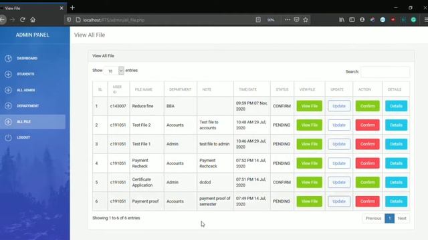This screenshot has width=428, height=240.
Task: Open Department menu item
Action: 28,106
